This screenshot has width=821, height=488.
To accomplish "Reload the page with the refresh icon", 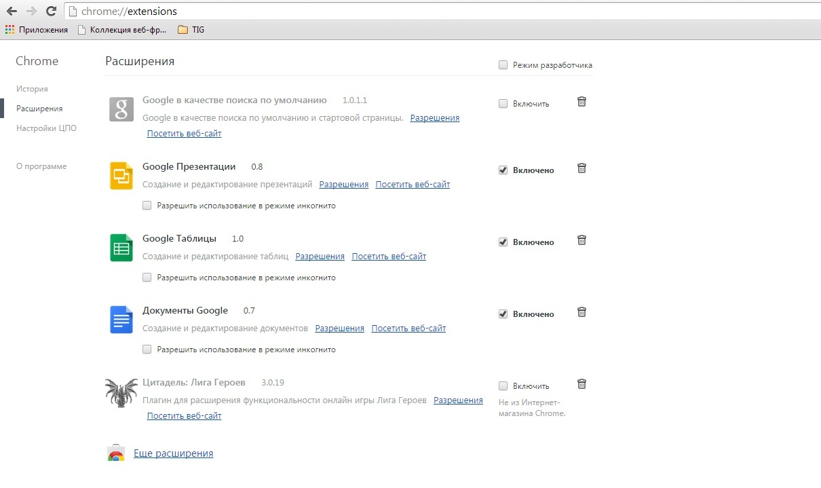I will click(51, 11).
